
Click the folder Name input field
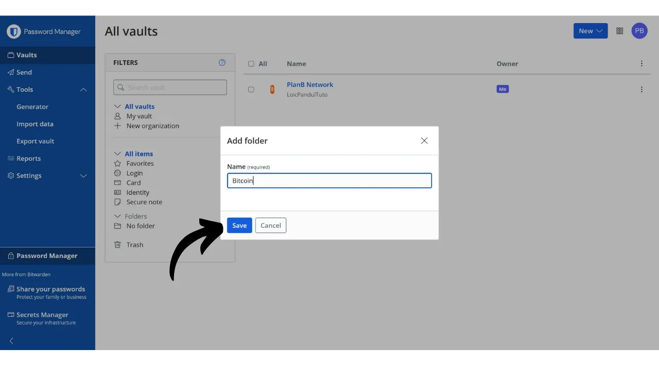[329, 181]
